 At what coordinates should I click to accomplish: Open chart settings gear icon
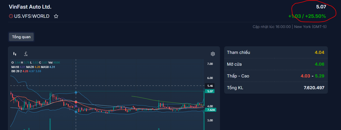click(213, 54)
